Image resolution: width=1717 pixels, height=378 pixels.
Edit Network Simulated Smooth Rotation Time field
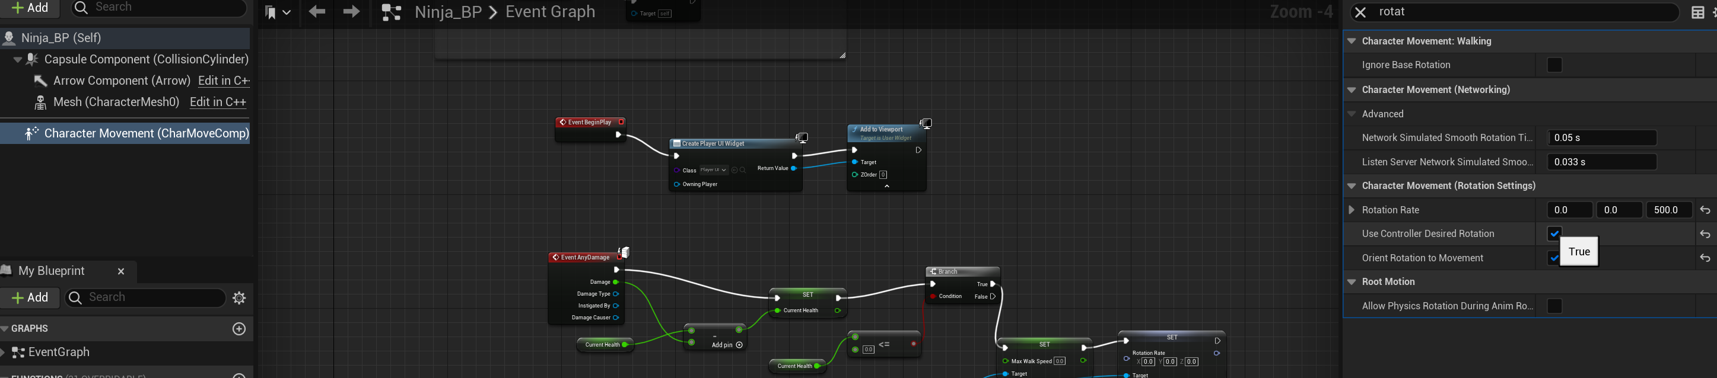pyautogui.click(x=1602, y=138)
